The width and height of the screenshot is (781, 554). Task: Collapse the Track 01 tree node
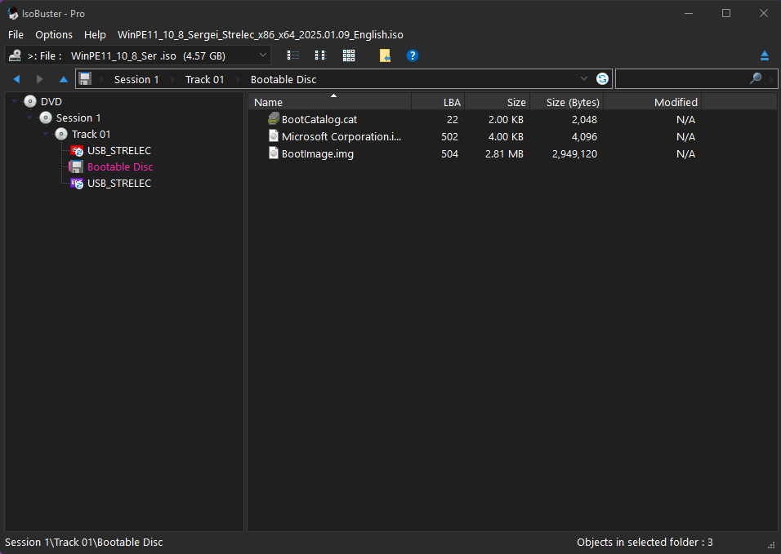(47, 135)
